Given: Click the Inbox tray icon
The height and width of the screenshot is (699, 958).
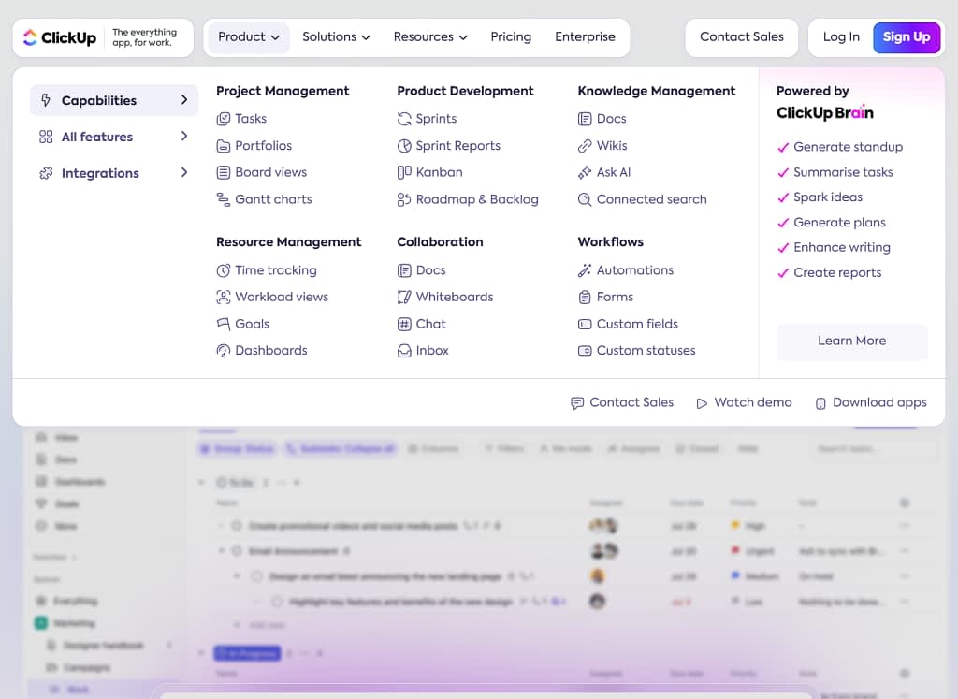Looking at the screenshot, I should pyautogui.click(x=404, y=351).
